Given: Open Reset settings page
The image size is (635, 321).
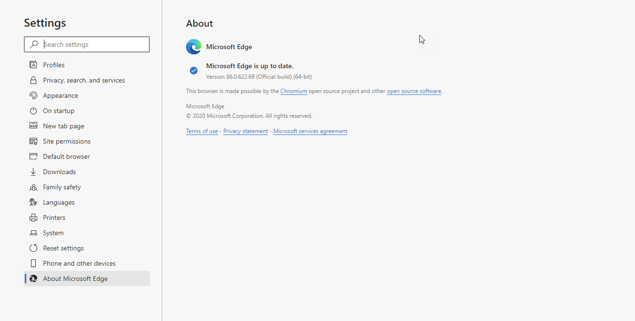Looking at the screenshot, I should click(87, 248).
